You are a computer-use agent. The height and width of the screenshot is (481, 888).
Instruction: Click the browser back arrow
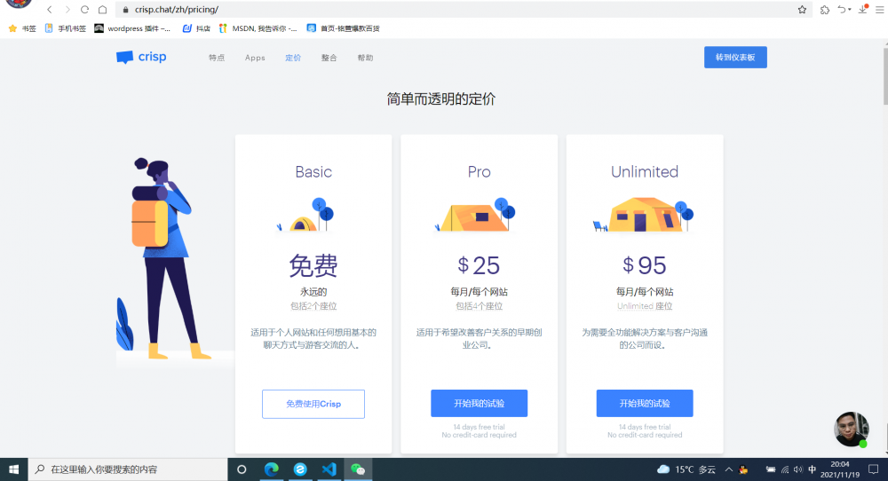click(x=50, y=10)
